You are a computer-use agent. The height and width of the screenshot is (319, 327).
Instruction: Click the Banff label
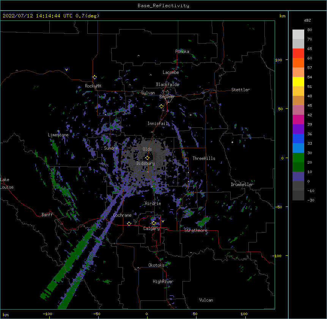(47, 215)
